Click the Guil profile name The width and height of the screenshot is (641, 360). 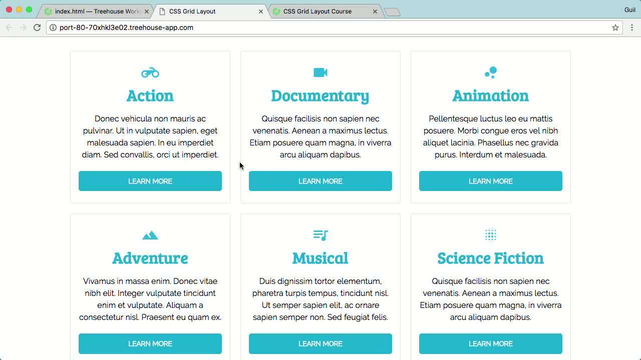(x=629, y=9)
